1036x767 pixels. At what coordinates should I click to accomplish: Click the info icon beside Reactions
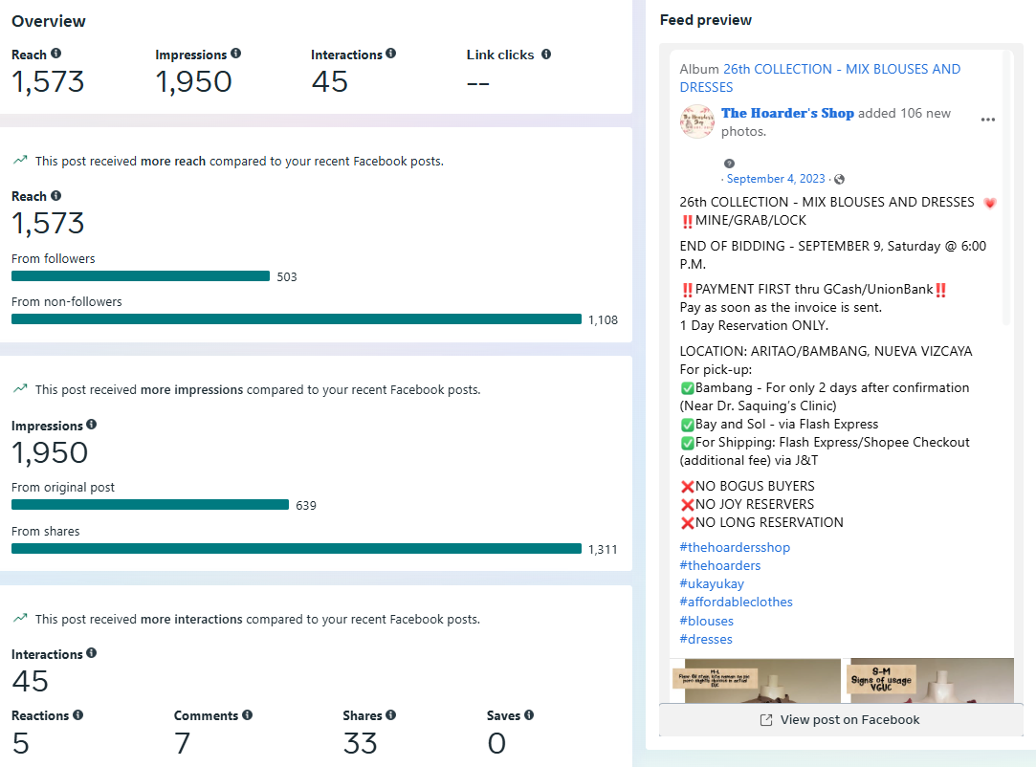78,715
